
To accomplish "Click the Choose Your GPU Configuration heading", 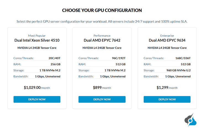I will [x=102, y=10].
